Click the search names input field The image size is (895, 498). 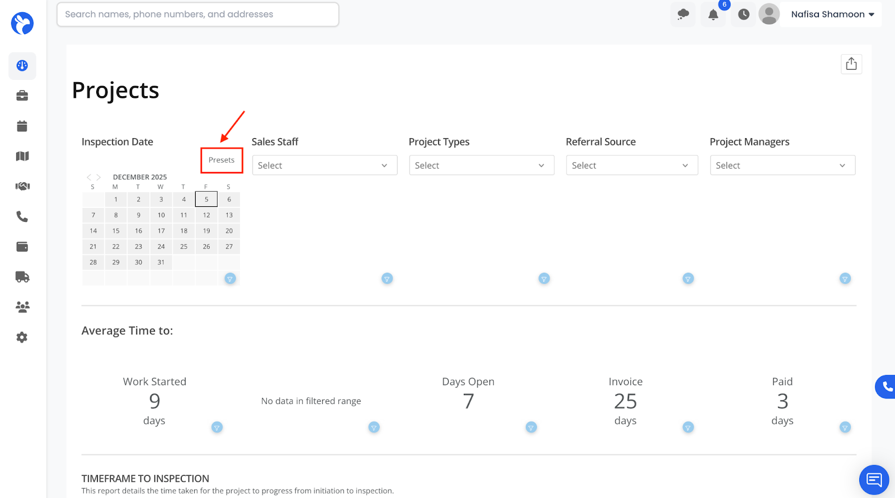pos(198,15)
